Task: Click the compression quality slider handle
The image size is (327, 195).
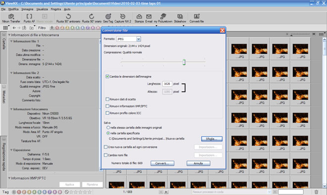Action: tap(184, 62)
